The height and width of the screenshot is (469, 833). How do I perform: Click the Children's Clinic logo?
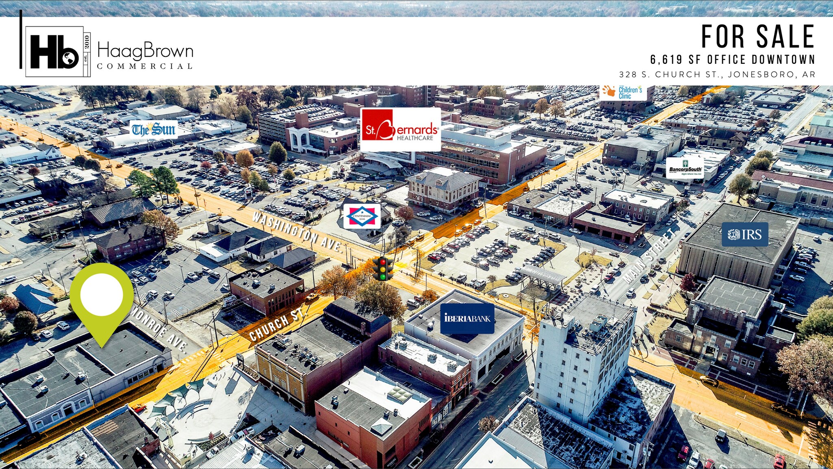623,92
